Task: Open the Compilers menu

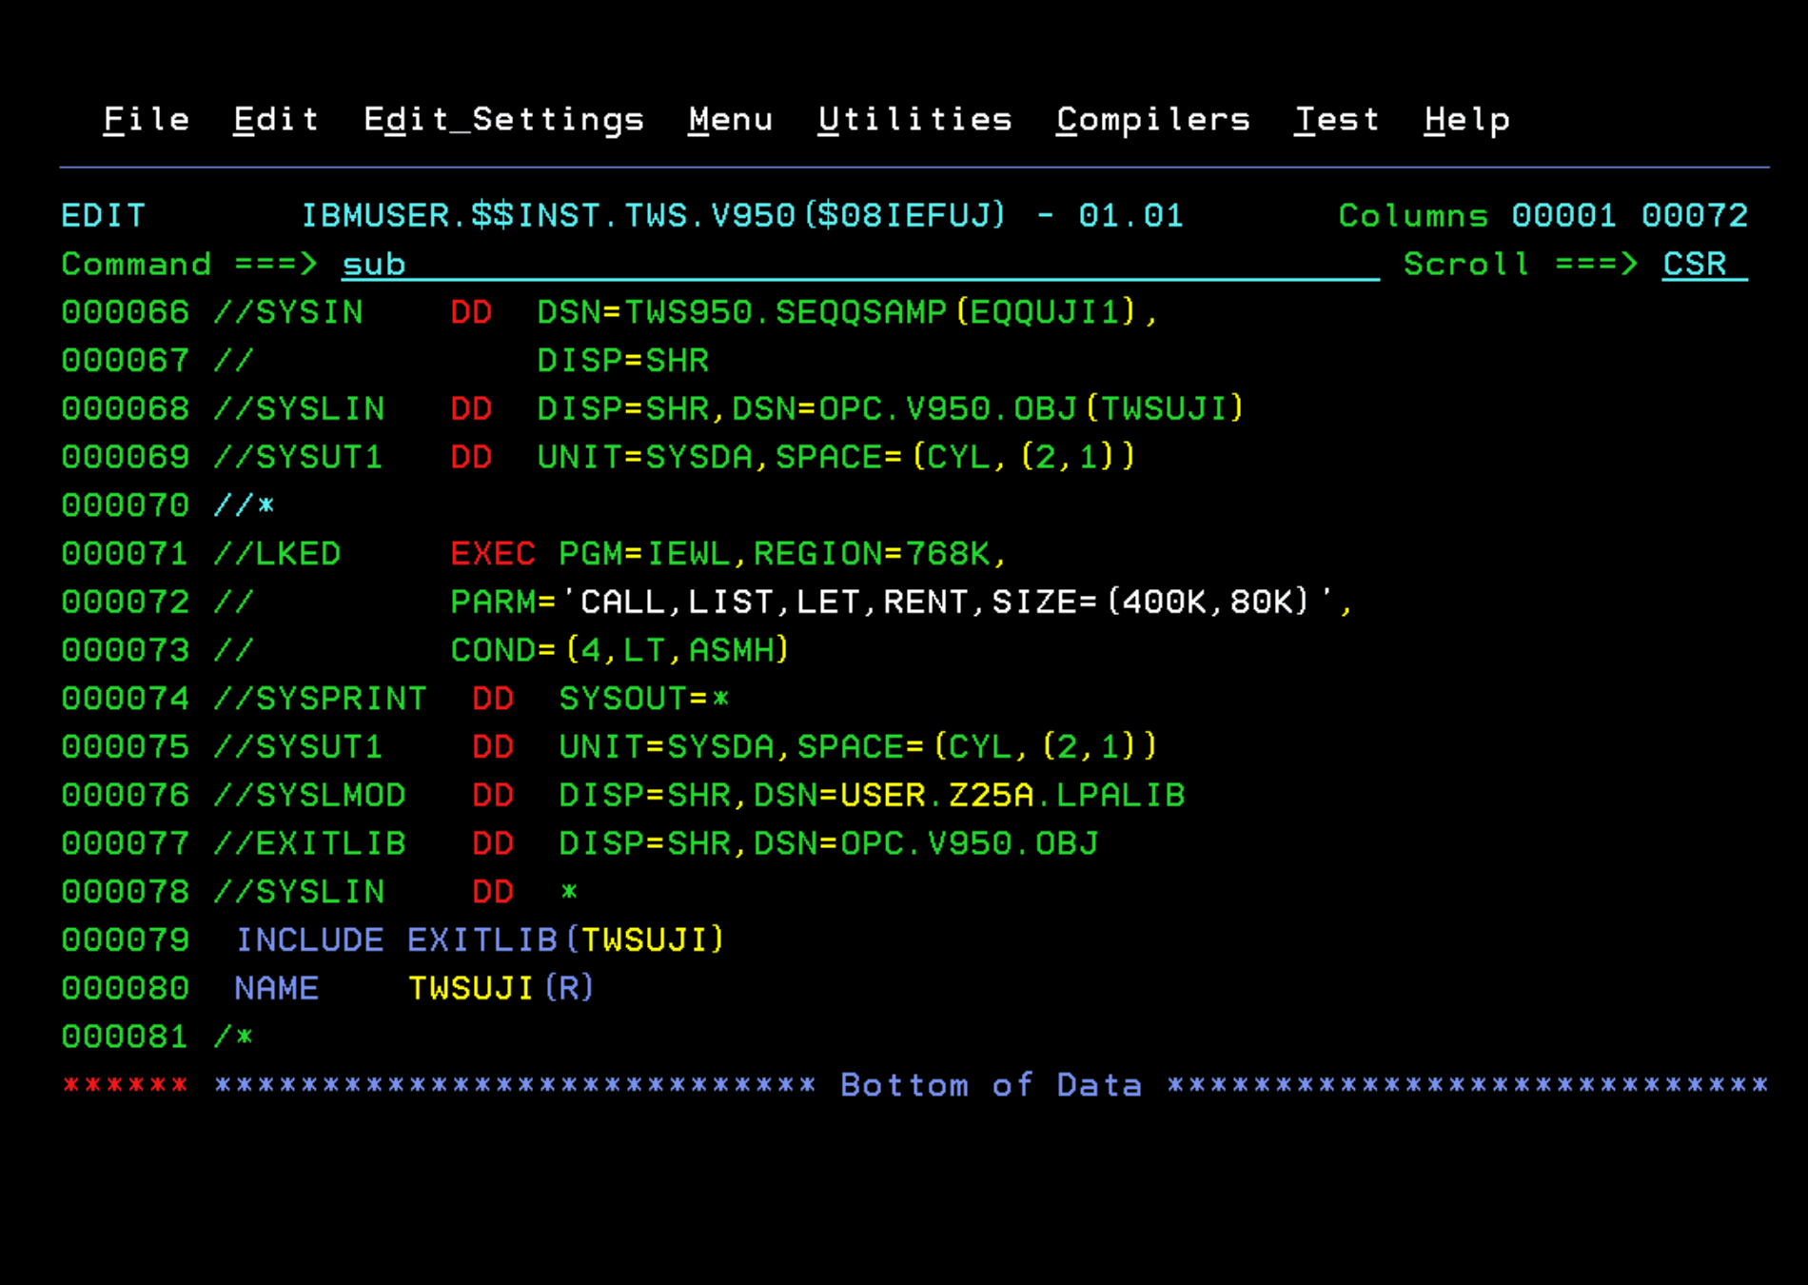Action: click(1152, 120)
